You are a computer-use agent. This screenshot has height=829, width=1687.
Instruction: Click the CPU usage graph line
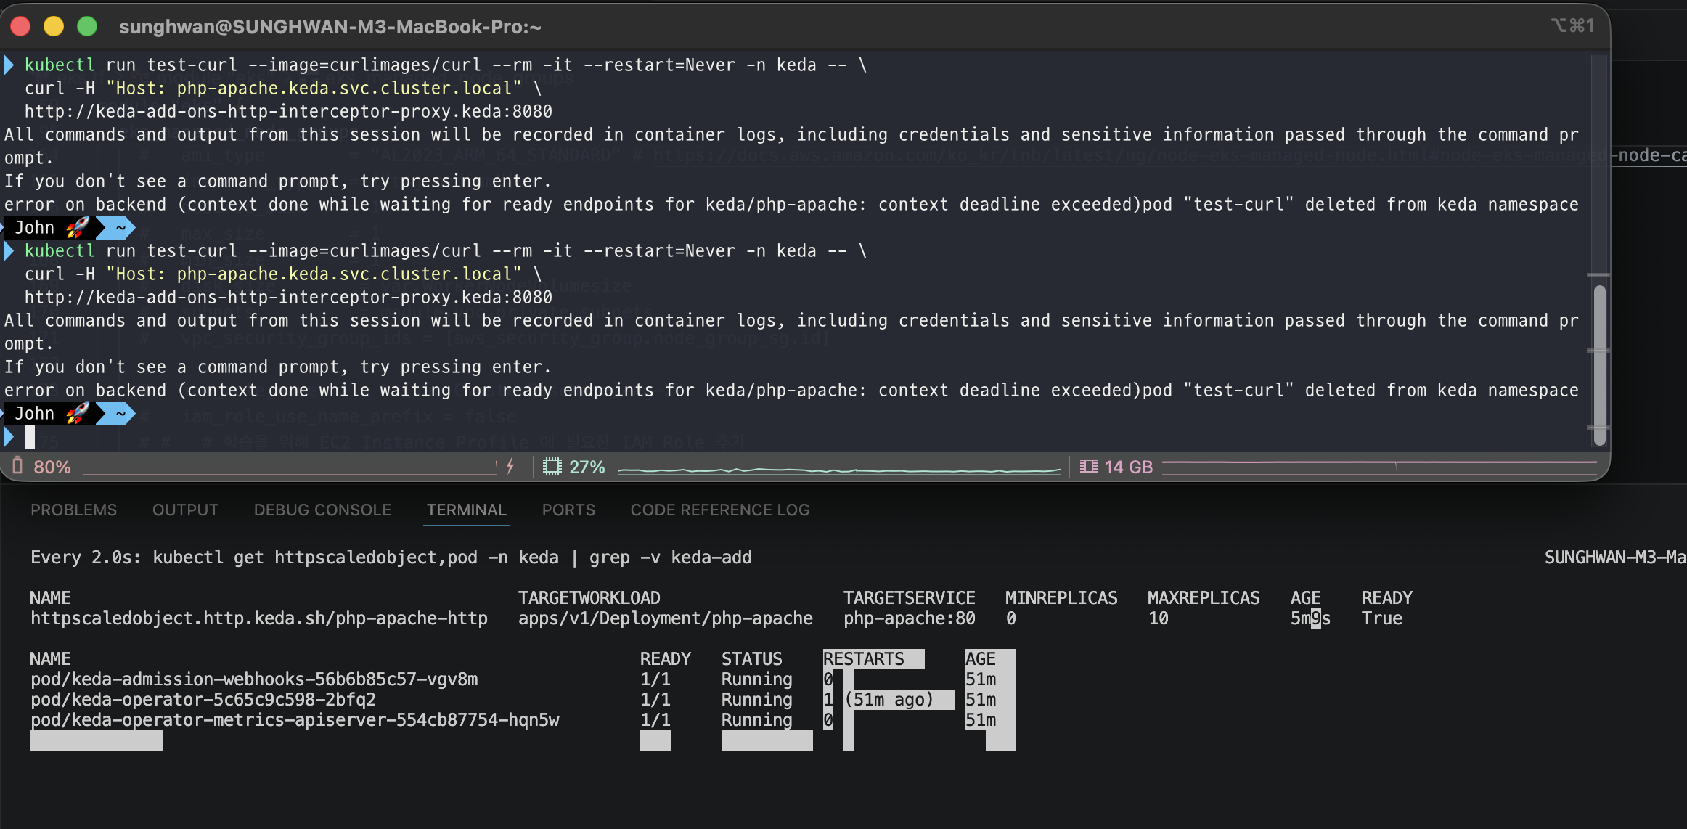click(839, 470)
